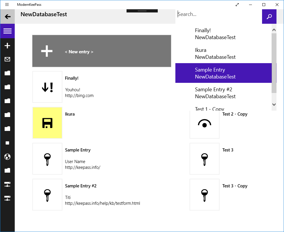The height and width of the screenshot is (232, 284).
Task: Click the suggestions list scroll-down arrow
Action: tap(274, 105)
